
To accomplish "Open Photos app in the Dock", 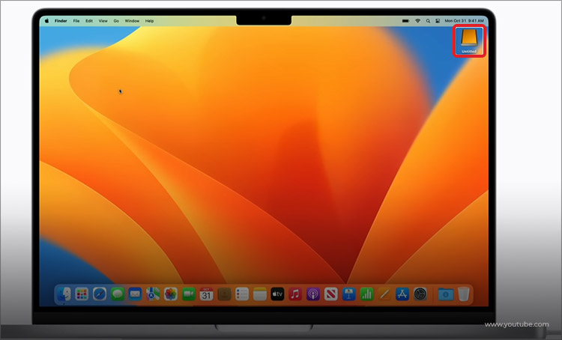I will [171, 294].
